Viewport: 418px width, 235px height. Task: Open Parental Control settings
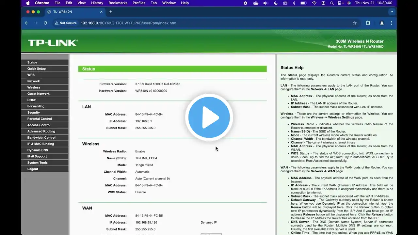(45, 119)
